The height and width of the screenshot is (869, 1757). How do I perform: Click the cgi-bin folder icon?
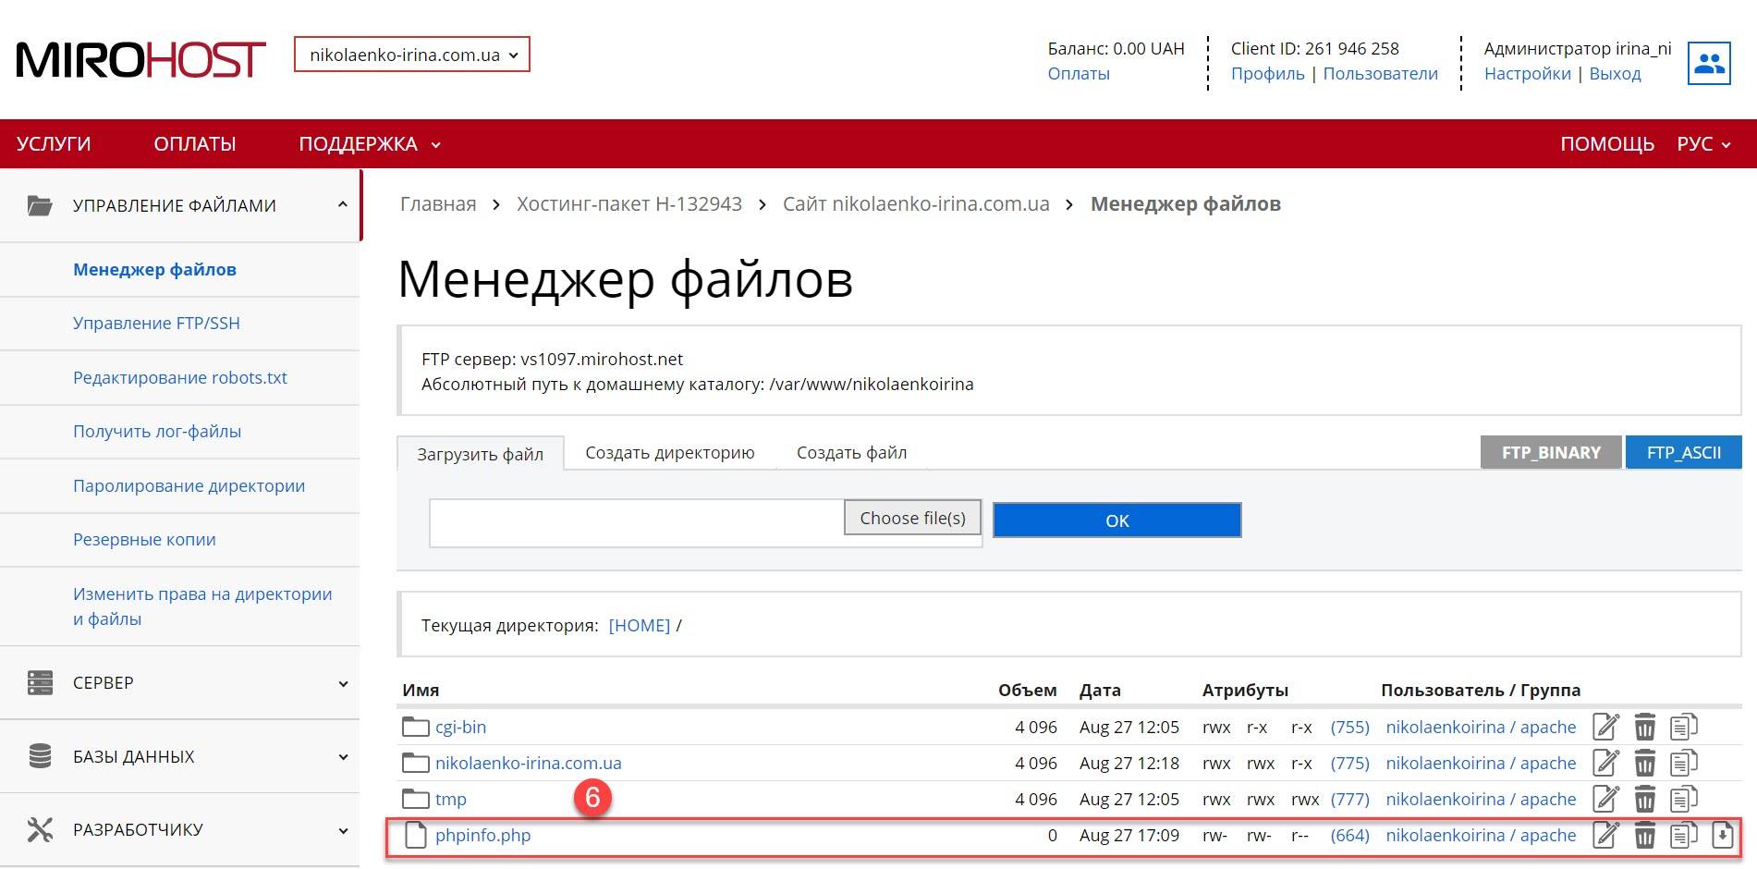click(416, 728)
